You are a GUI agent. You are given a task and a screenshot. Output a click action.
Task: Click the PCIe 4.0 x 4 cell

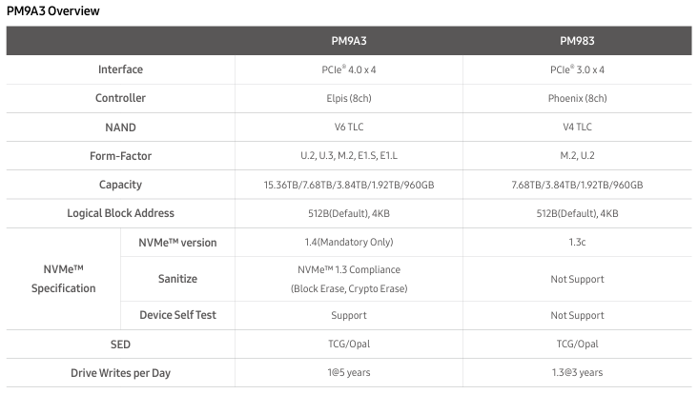pos(349,69)
